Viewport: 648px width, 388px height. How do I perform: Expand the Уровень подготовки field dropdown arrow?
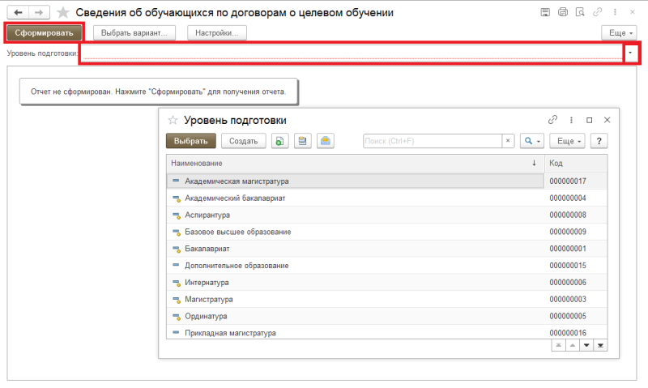click(631, 53)
